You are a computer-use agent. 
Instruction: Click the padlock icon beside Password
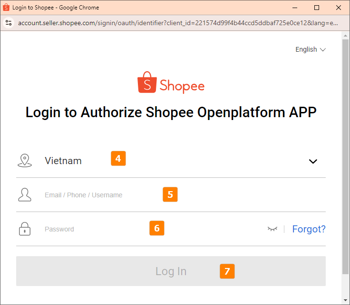[x=24, y=229]
